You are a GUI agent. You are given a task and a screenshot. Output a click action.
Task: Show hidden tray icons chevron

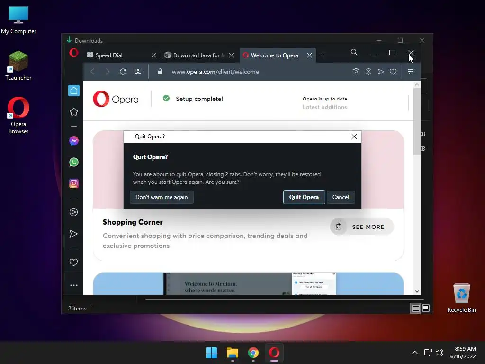(415, 353)
